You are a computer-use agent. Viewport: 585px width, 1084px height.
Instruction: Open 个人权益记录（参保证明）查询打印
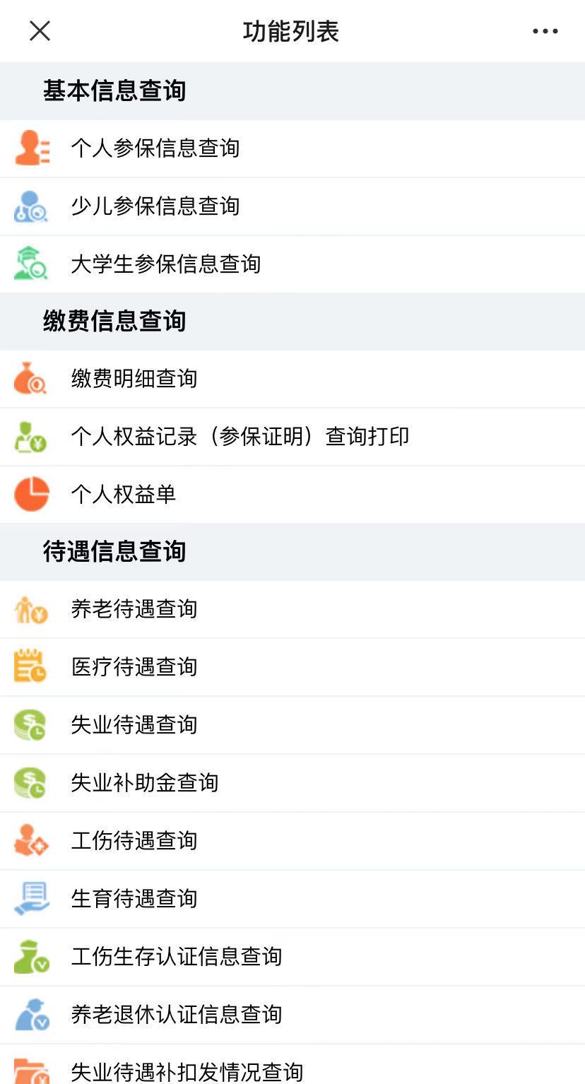pos(240,437)
